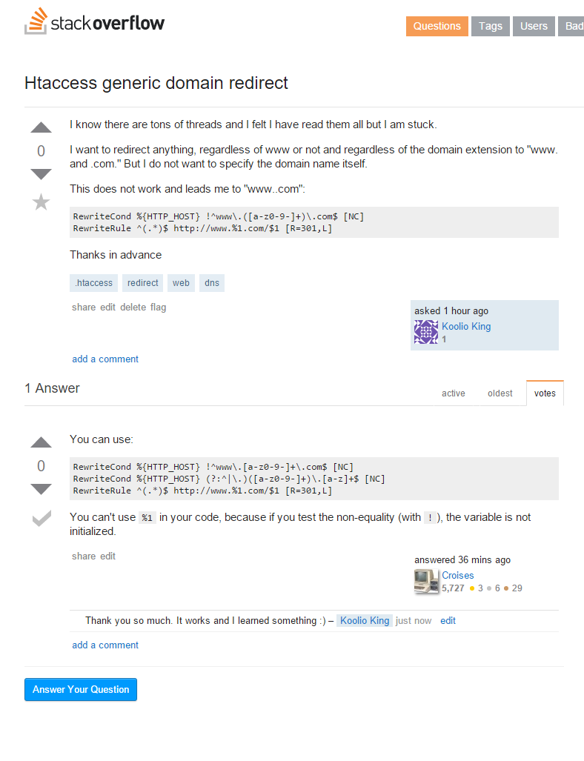Image resolution: width=584 pixels, height=761 pixels.
Task: Click the Stack Overflow logo
Action: (95, 23)
